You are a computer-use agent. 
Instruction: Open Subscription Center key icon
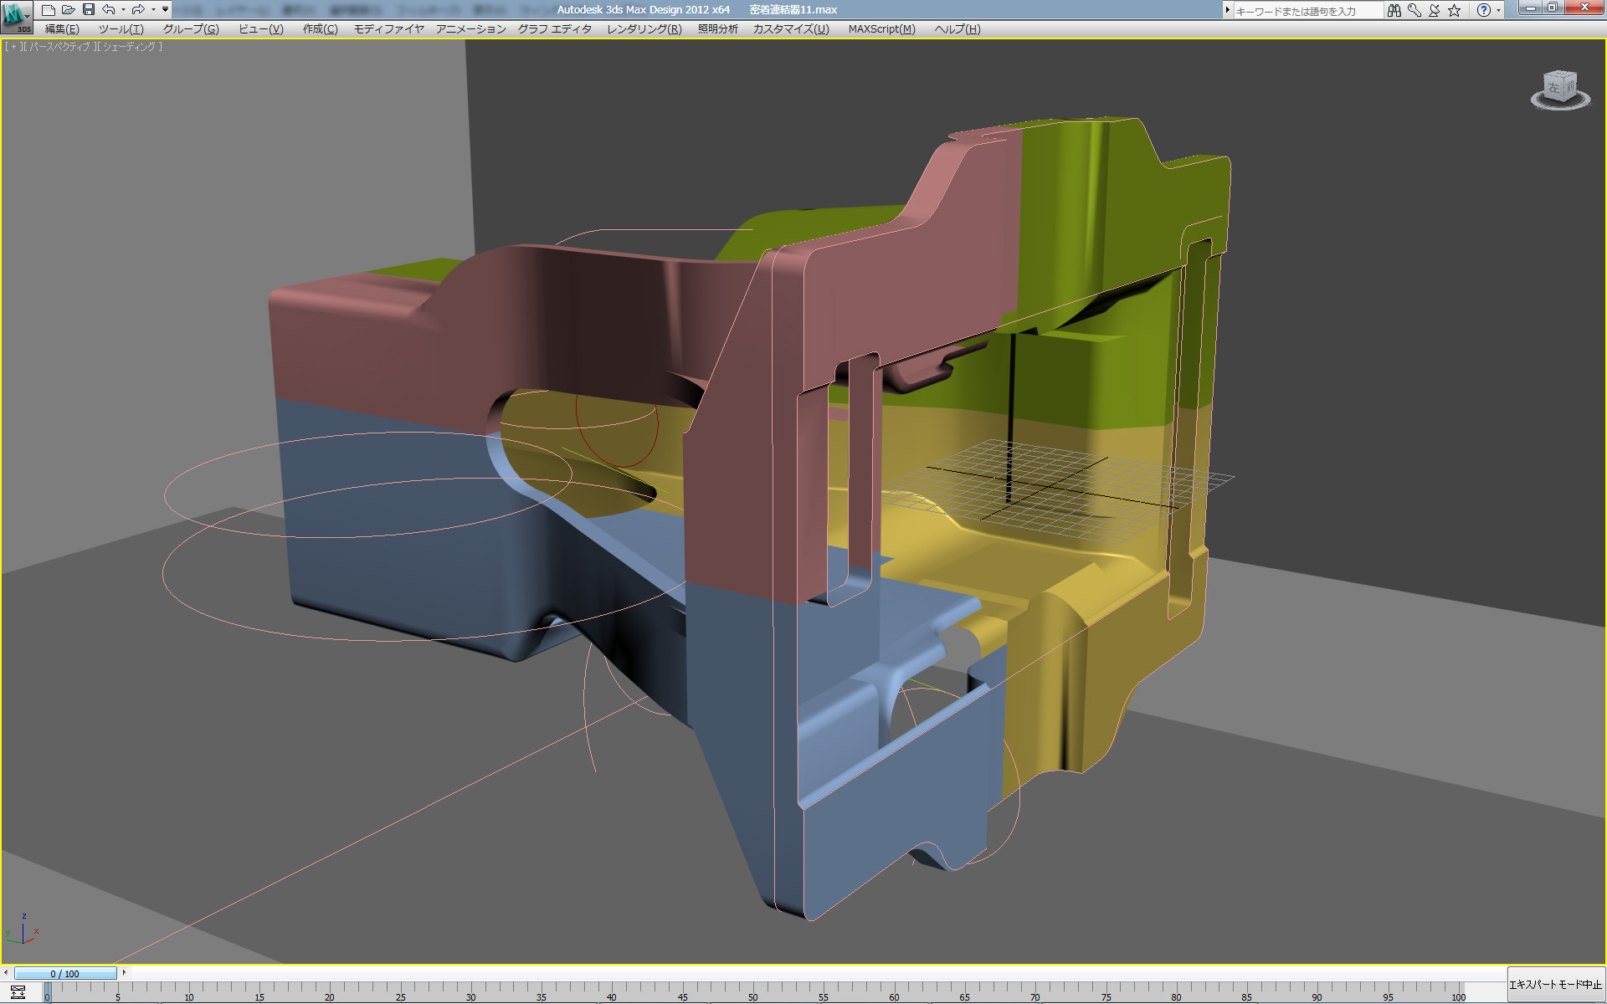coord(1414,10)
